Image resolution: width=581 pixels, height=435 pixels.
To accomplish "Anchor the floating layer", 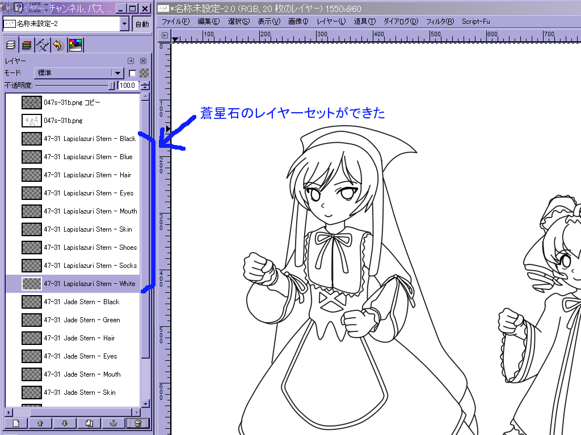I will pos(113,423).
